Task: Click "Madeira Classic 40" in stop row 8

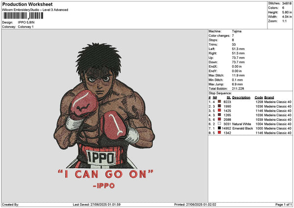Action: tap(278, 133)
